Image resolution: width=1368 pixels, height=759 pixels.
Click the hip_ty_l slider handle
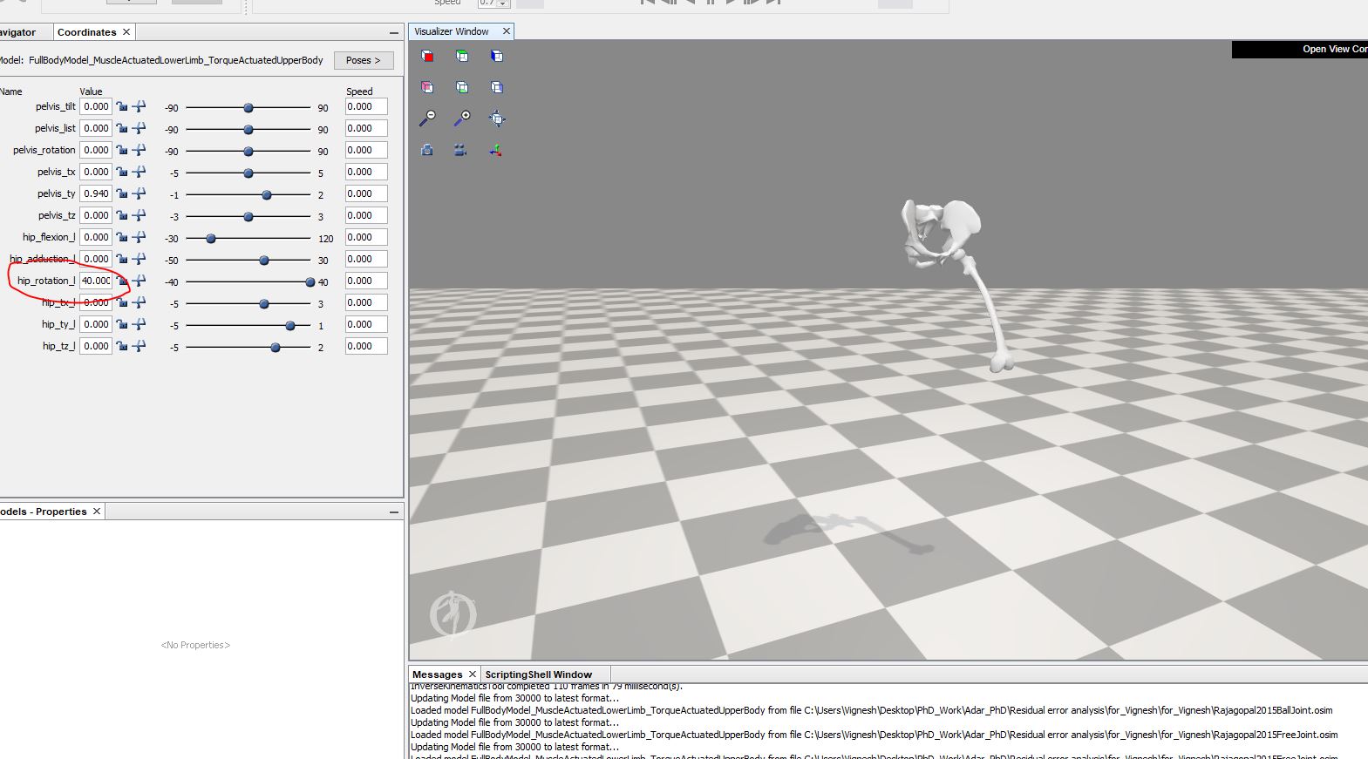click(290, 326)
